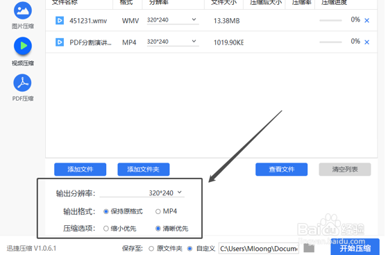Click the file name column header (文件名称)

coord(65,3)
